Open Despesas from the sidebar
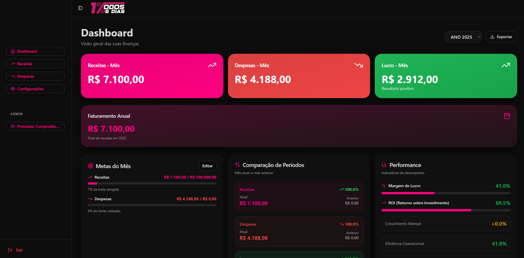The width and height of the screenshot is (524, 258). pos(35,76)
